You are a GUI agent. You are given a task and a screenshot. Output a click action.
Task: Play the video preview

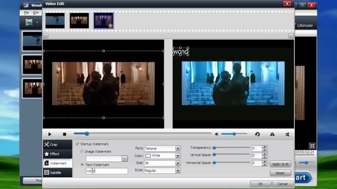pos(49,134)
